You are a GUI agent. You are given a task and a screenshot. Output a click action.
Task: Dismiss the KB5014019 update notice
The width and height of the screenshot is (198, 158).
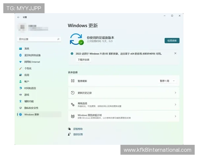tap(175, 53)
